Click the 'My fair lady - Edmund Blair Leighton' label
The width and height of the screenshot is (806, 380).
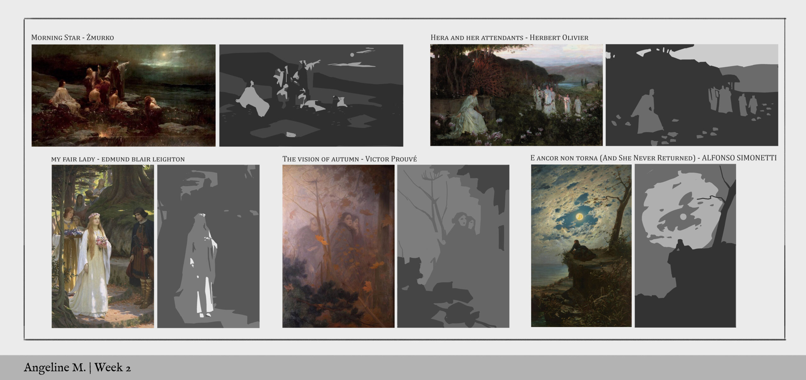click(x=118, y=159)
